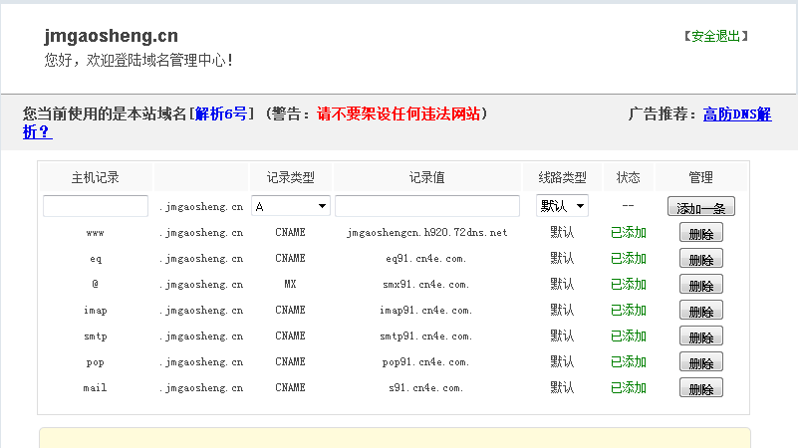Delete the smtp CNAME record
The width and height of the screenshot is (798, 448).
(700, 336)
